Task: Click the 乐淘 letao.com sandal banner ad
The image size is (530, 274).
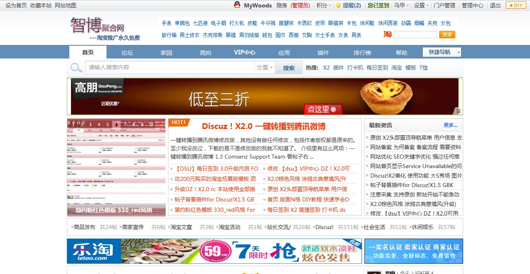Action: pyautogui.click(x=214, y=251)
